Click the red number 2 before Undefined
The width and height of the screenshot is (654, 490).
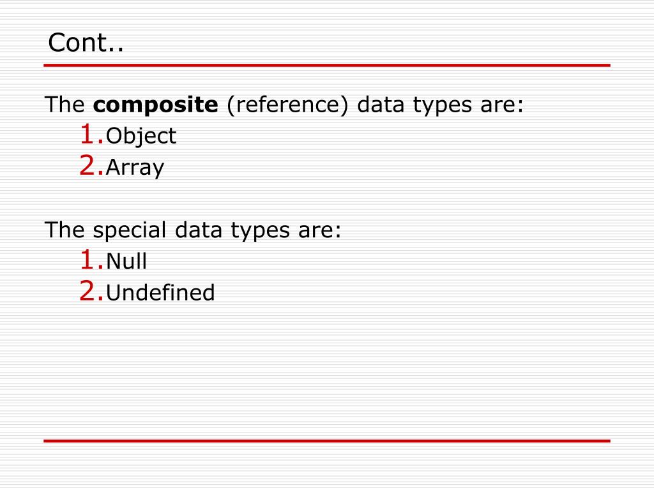coord(89,292)
